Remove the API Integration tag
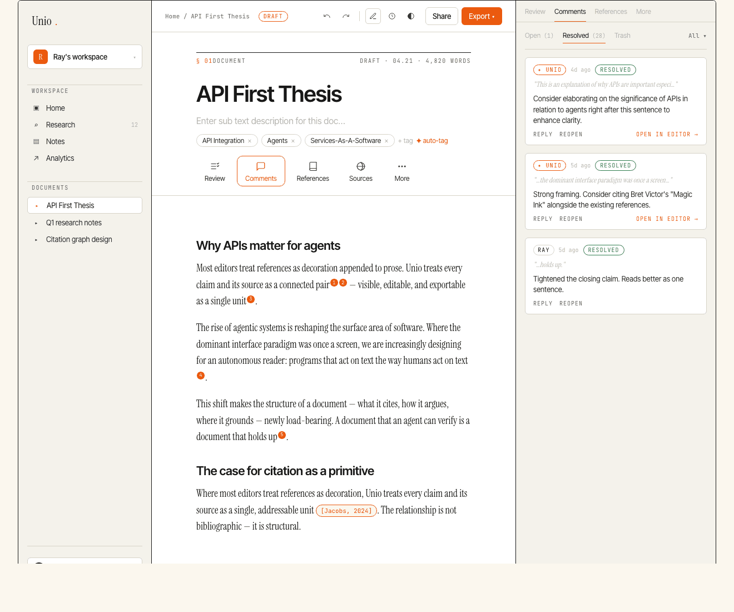 [x=250, y=141]
